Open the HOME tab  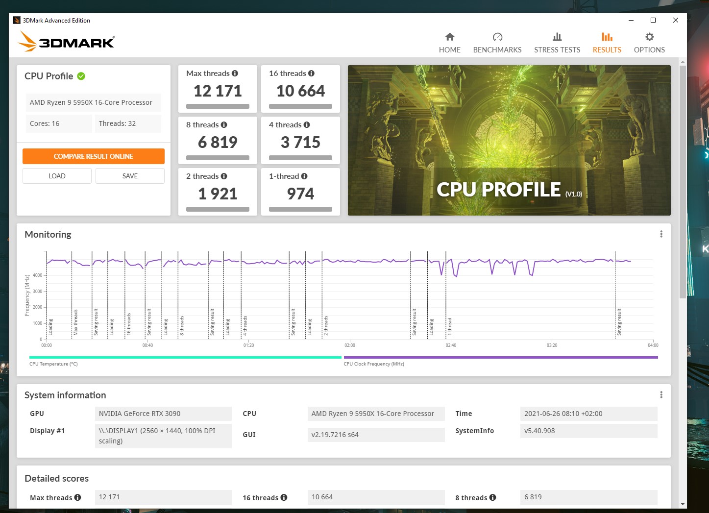449,43
